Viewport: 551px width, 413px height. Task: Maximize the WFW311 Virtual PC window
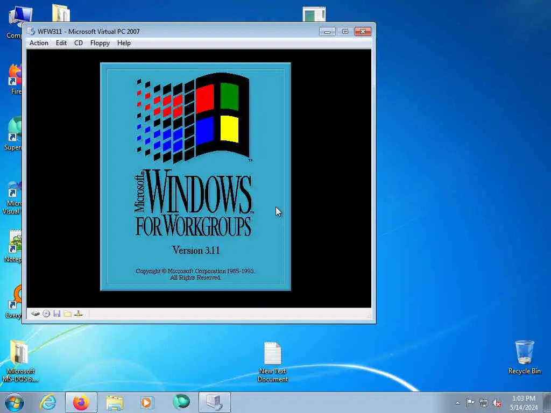coord(345,32)
